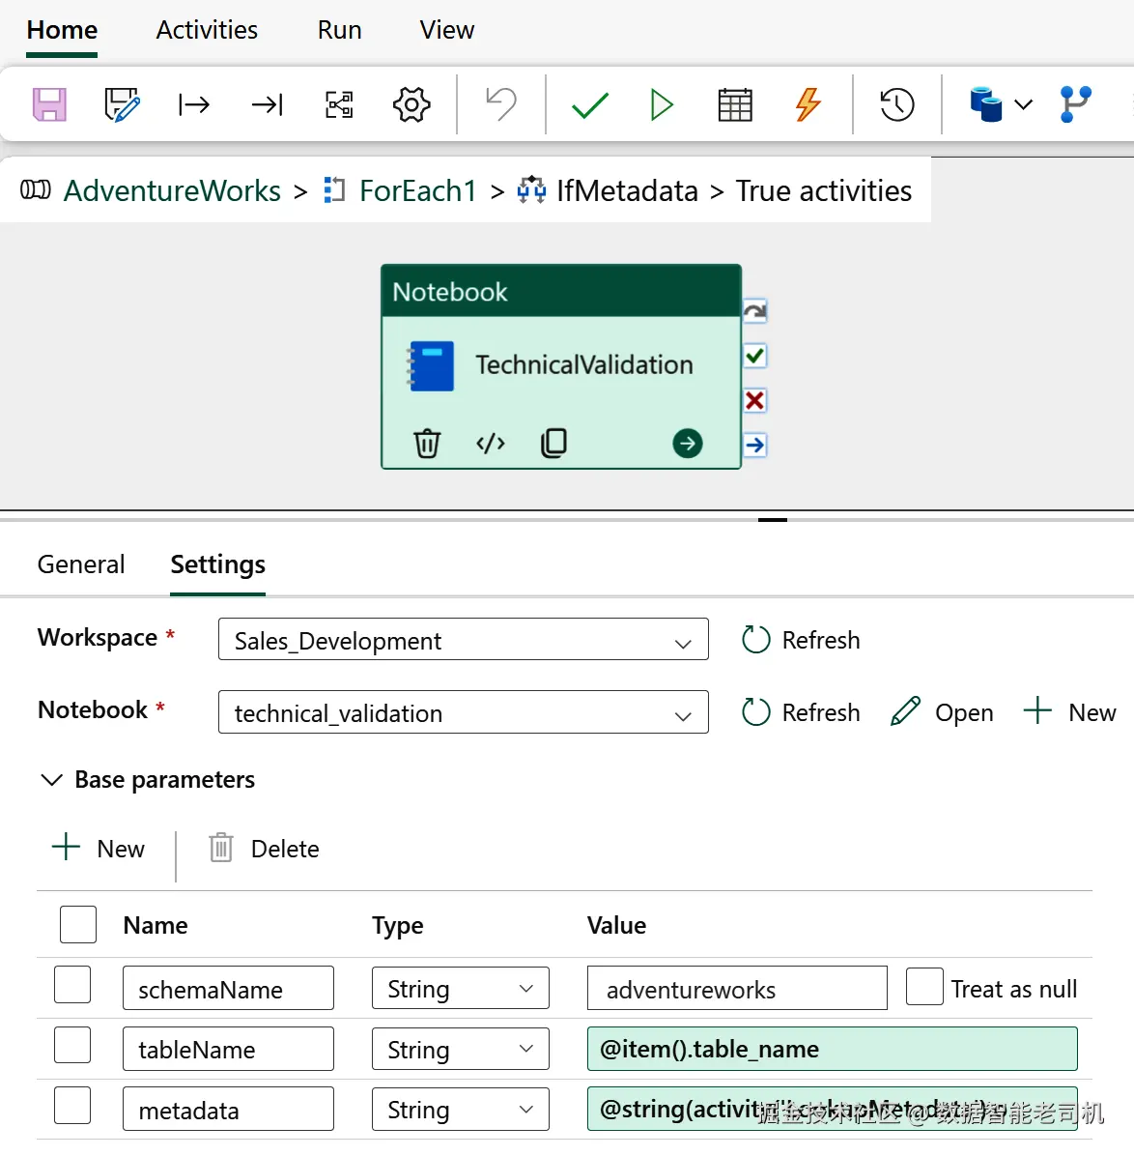Open the Workspace dropdown
Screen dimensions: 1134x1156
coord(464,640)
